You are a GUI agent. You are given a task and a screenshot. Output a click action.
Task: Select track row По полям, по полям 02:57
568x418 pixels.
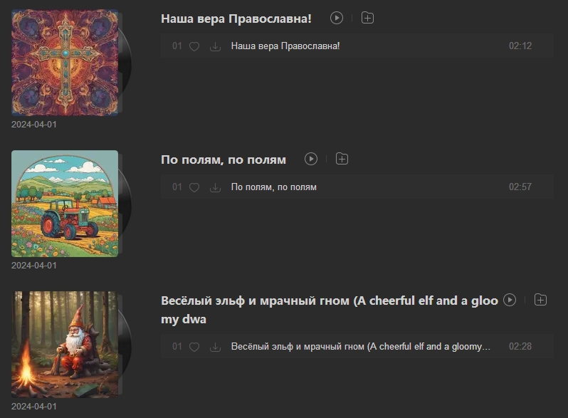tap(357, 187)
